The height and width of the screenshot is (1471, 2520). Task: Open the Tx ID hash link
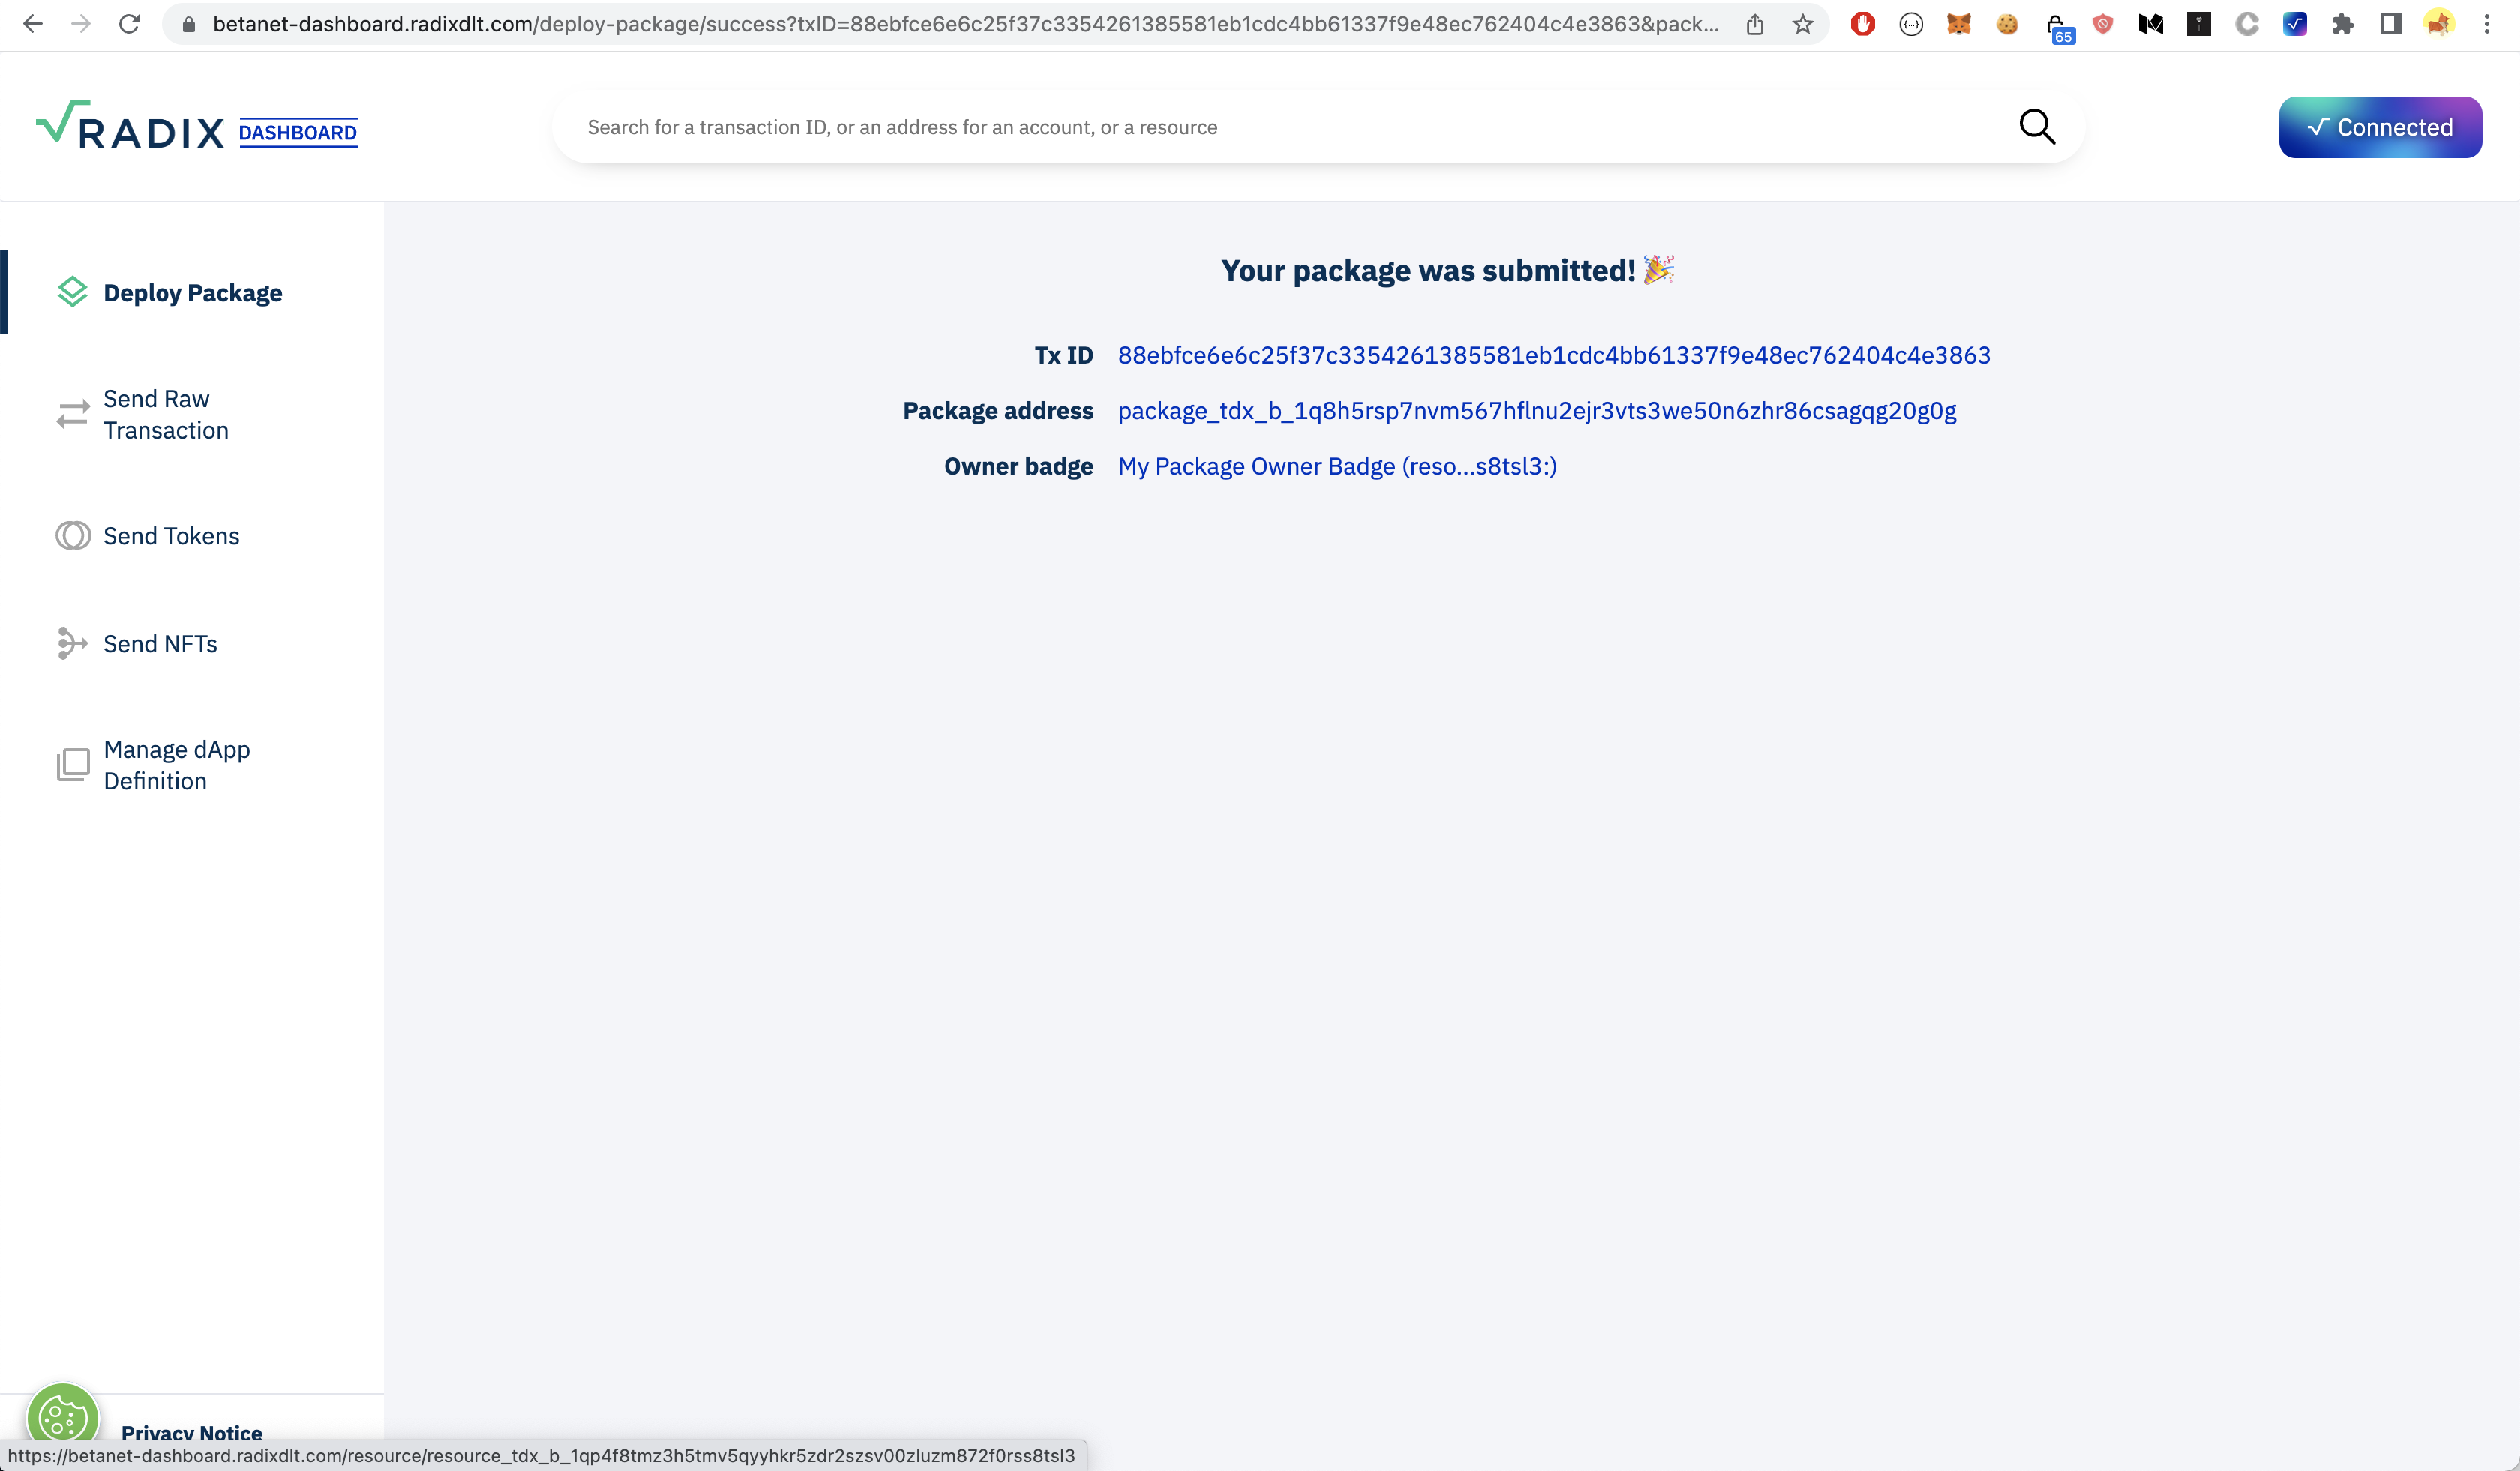coord(1553,355)
